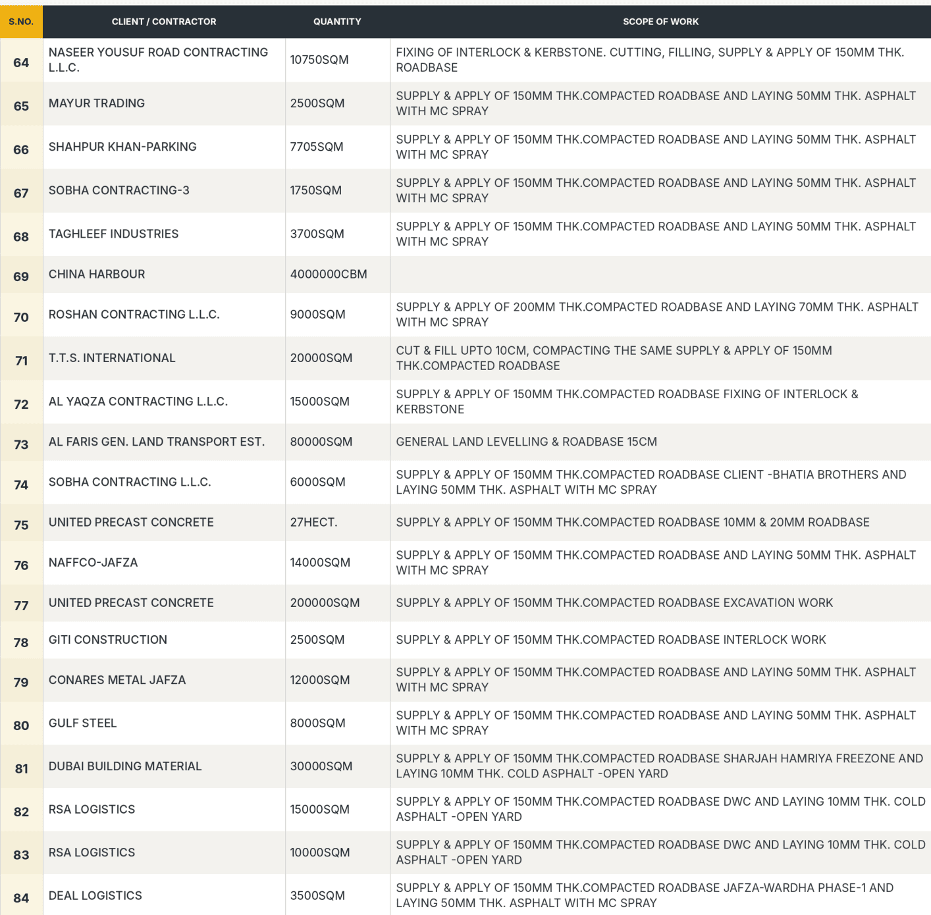This screenshot has width=931, height=915.
Task: Select the SCOPE OF WORK header
Action: 660,22
